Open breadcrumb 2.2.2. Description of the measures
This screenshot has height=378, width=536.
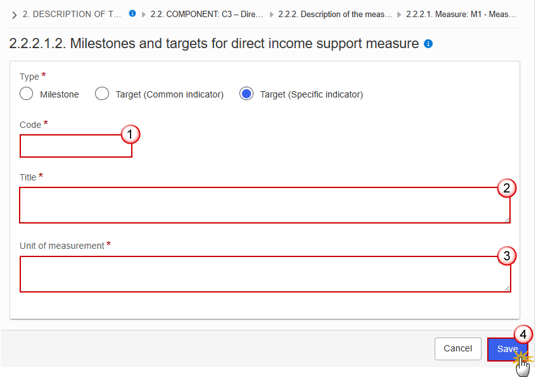point(335,15)
